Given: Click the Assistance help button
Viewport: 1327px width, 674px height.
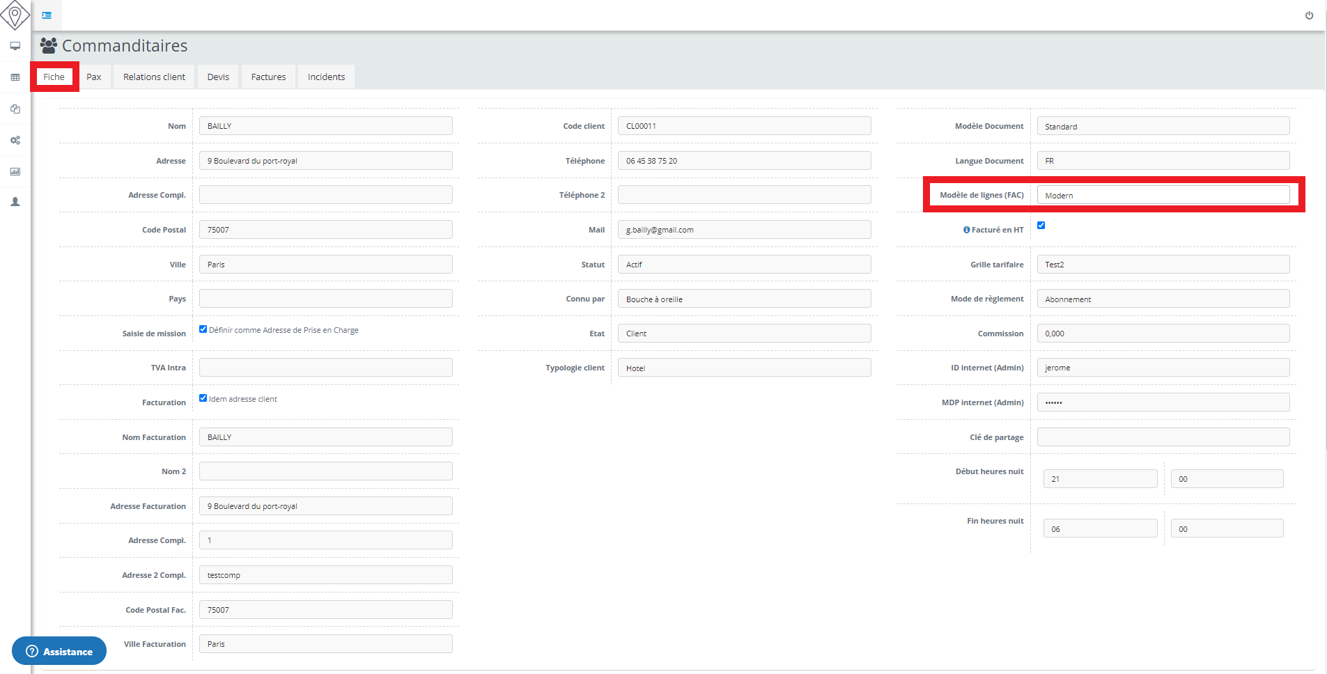Looking at the screenshot, I should pyautogui.click(x=59, y=651).
